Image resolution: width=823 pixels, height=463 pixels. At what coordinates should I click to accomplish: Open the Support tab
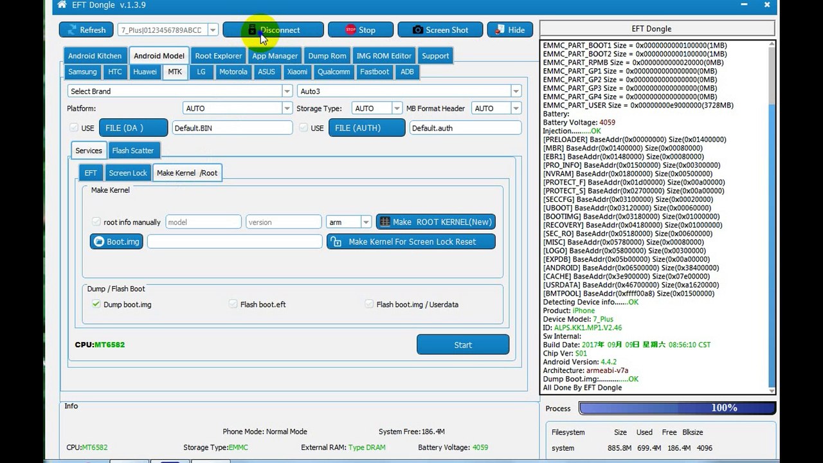[x=435, y=56]
